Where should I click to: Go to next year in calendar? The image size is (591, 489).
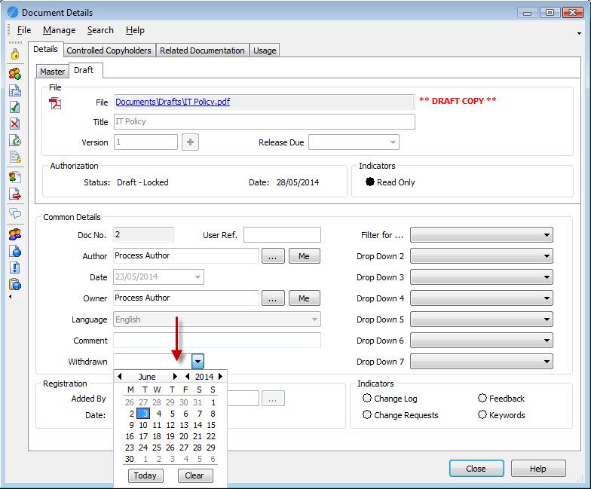[220, 377]
